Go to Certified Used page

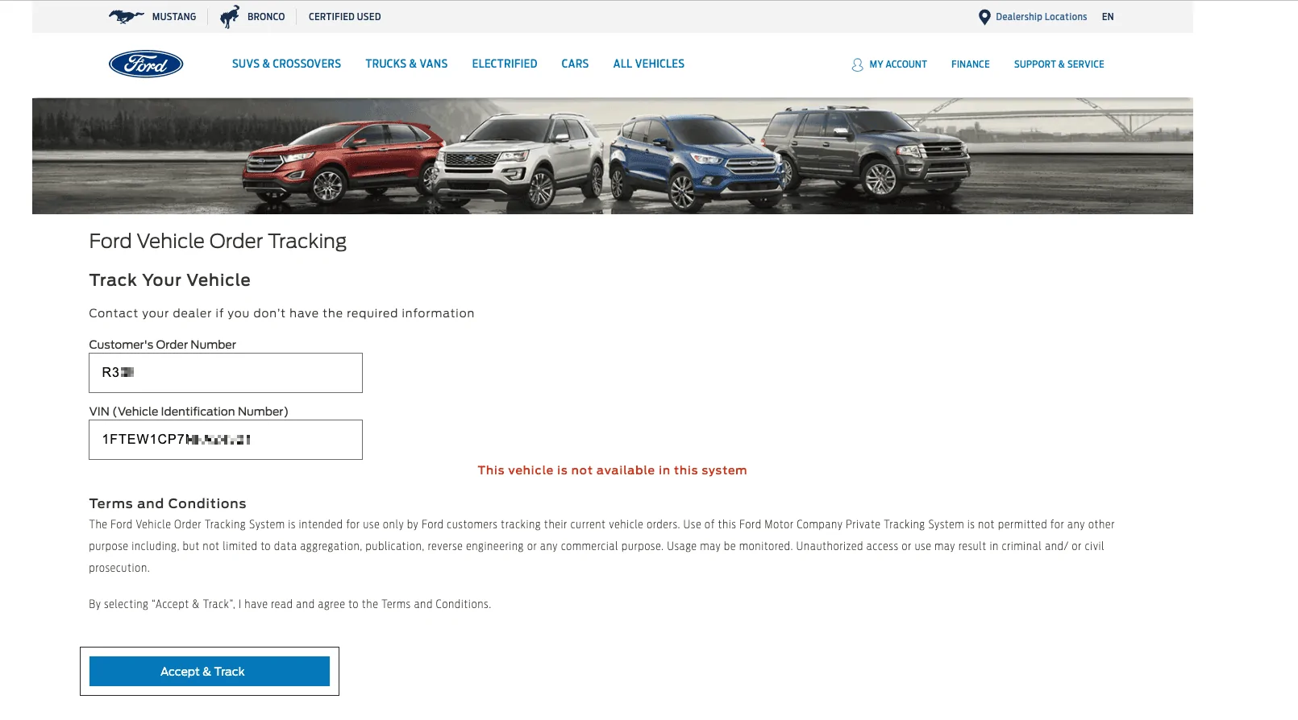(344, 17)
